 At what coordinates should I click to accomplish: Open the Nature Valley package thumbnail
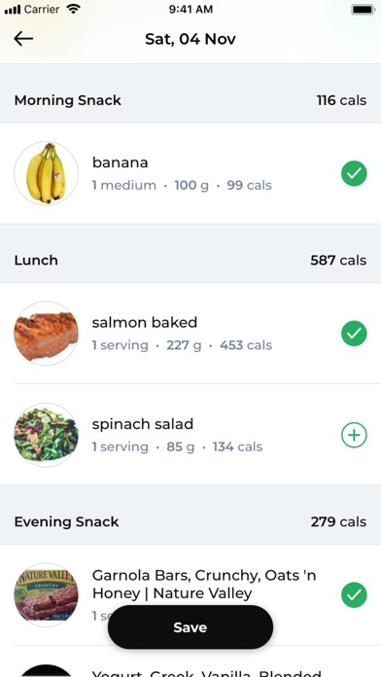click(x=47, y=595)
